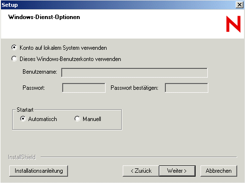Close the Setup dialog window

pos(240,5)
